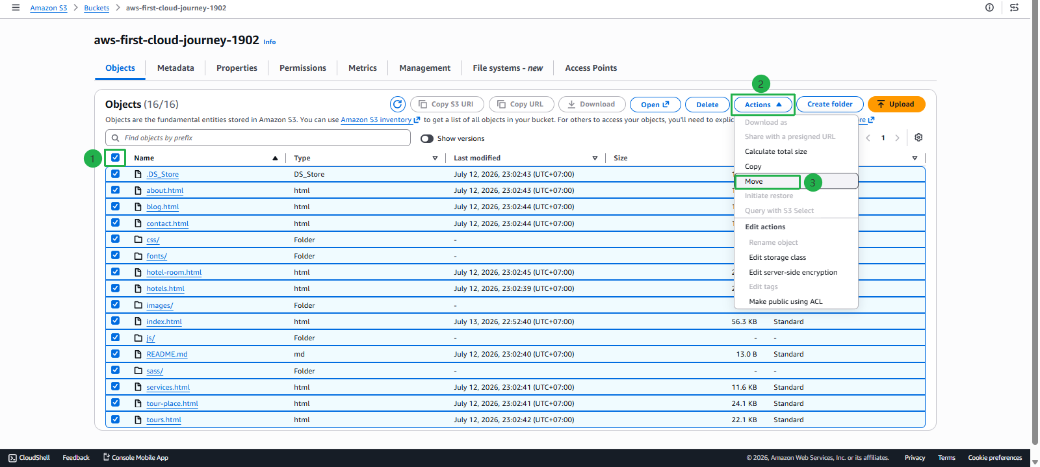Uncheck the services.html row checkbox
Viewport: 1040px width, 467px height.
coord(115,386)
